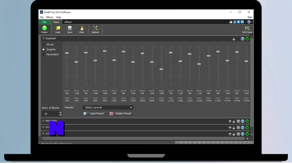The width and height of the screenshot is (292, 164).
Task: Delete the Echo row effect
Action: [238, 134]
